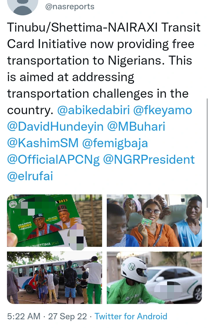Open the photo of passengers boarding bus

pos(55,278)
